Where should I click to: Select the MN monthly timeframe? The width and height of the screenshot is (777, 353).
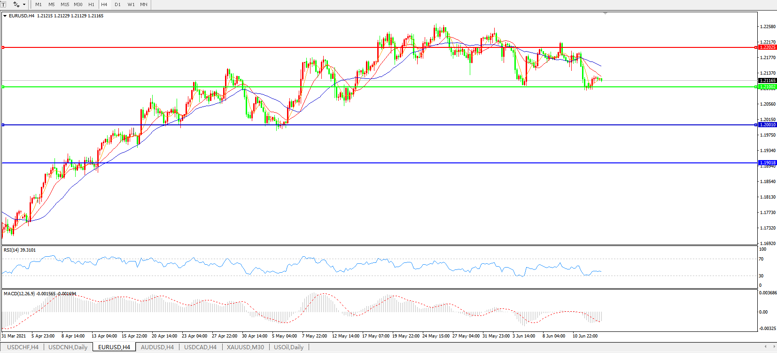144,4
